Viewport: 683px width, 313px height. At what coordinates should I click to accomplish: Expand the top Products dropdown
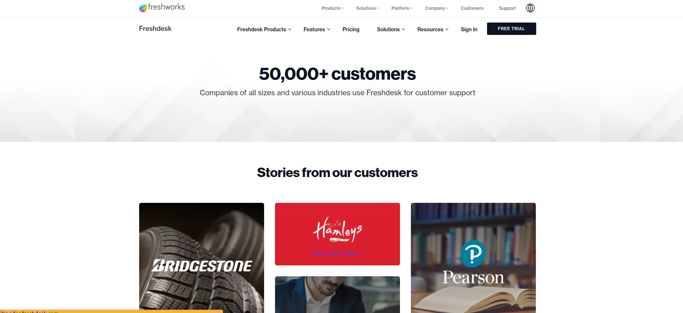[333, 8]
